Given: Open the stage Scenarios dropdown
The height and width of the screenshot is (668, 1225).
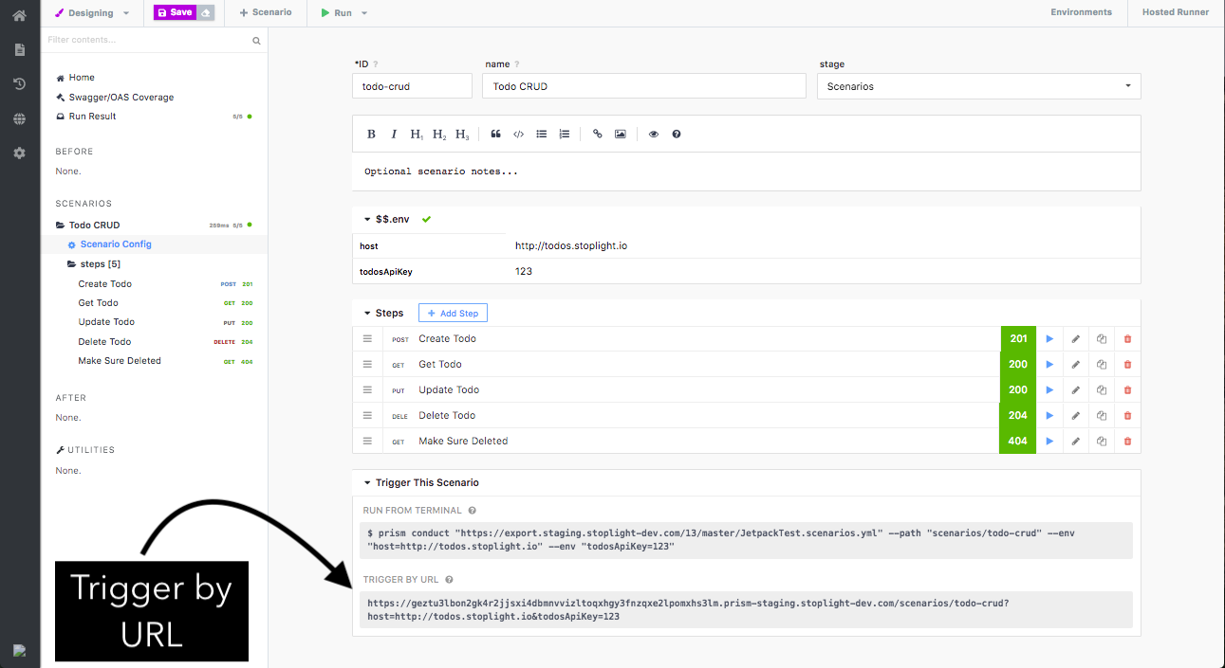Looking at the screenshot, I should click(978, 86).
